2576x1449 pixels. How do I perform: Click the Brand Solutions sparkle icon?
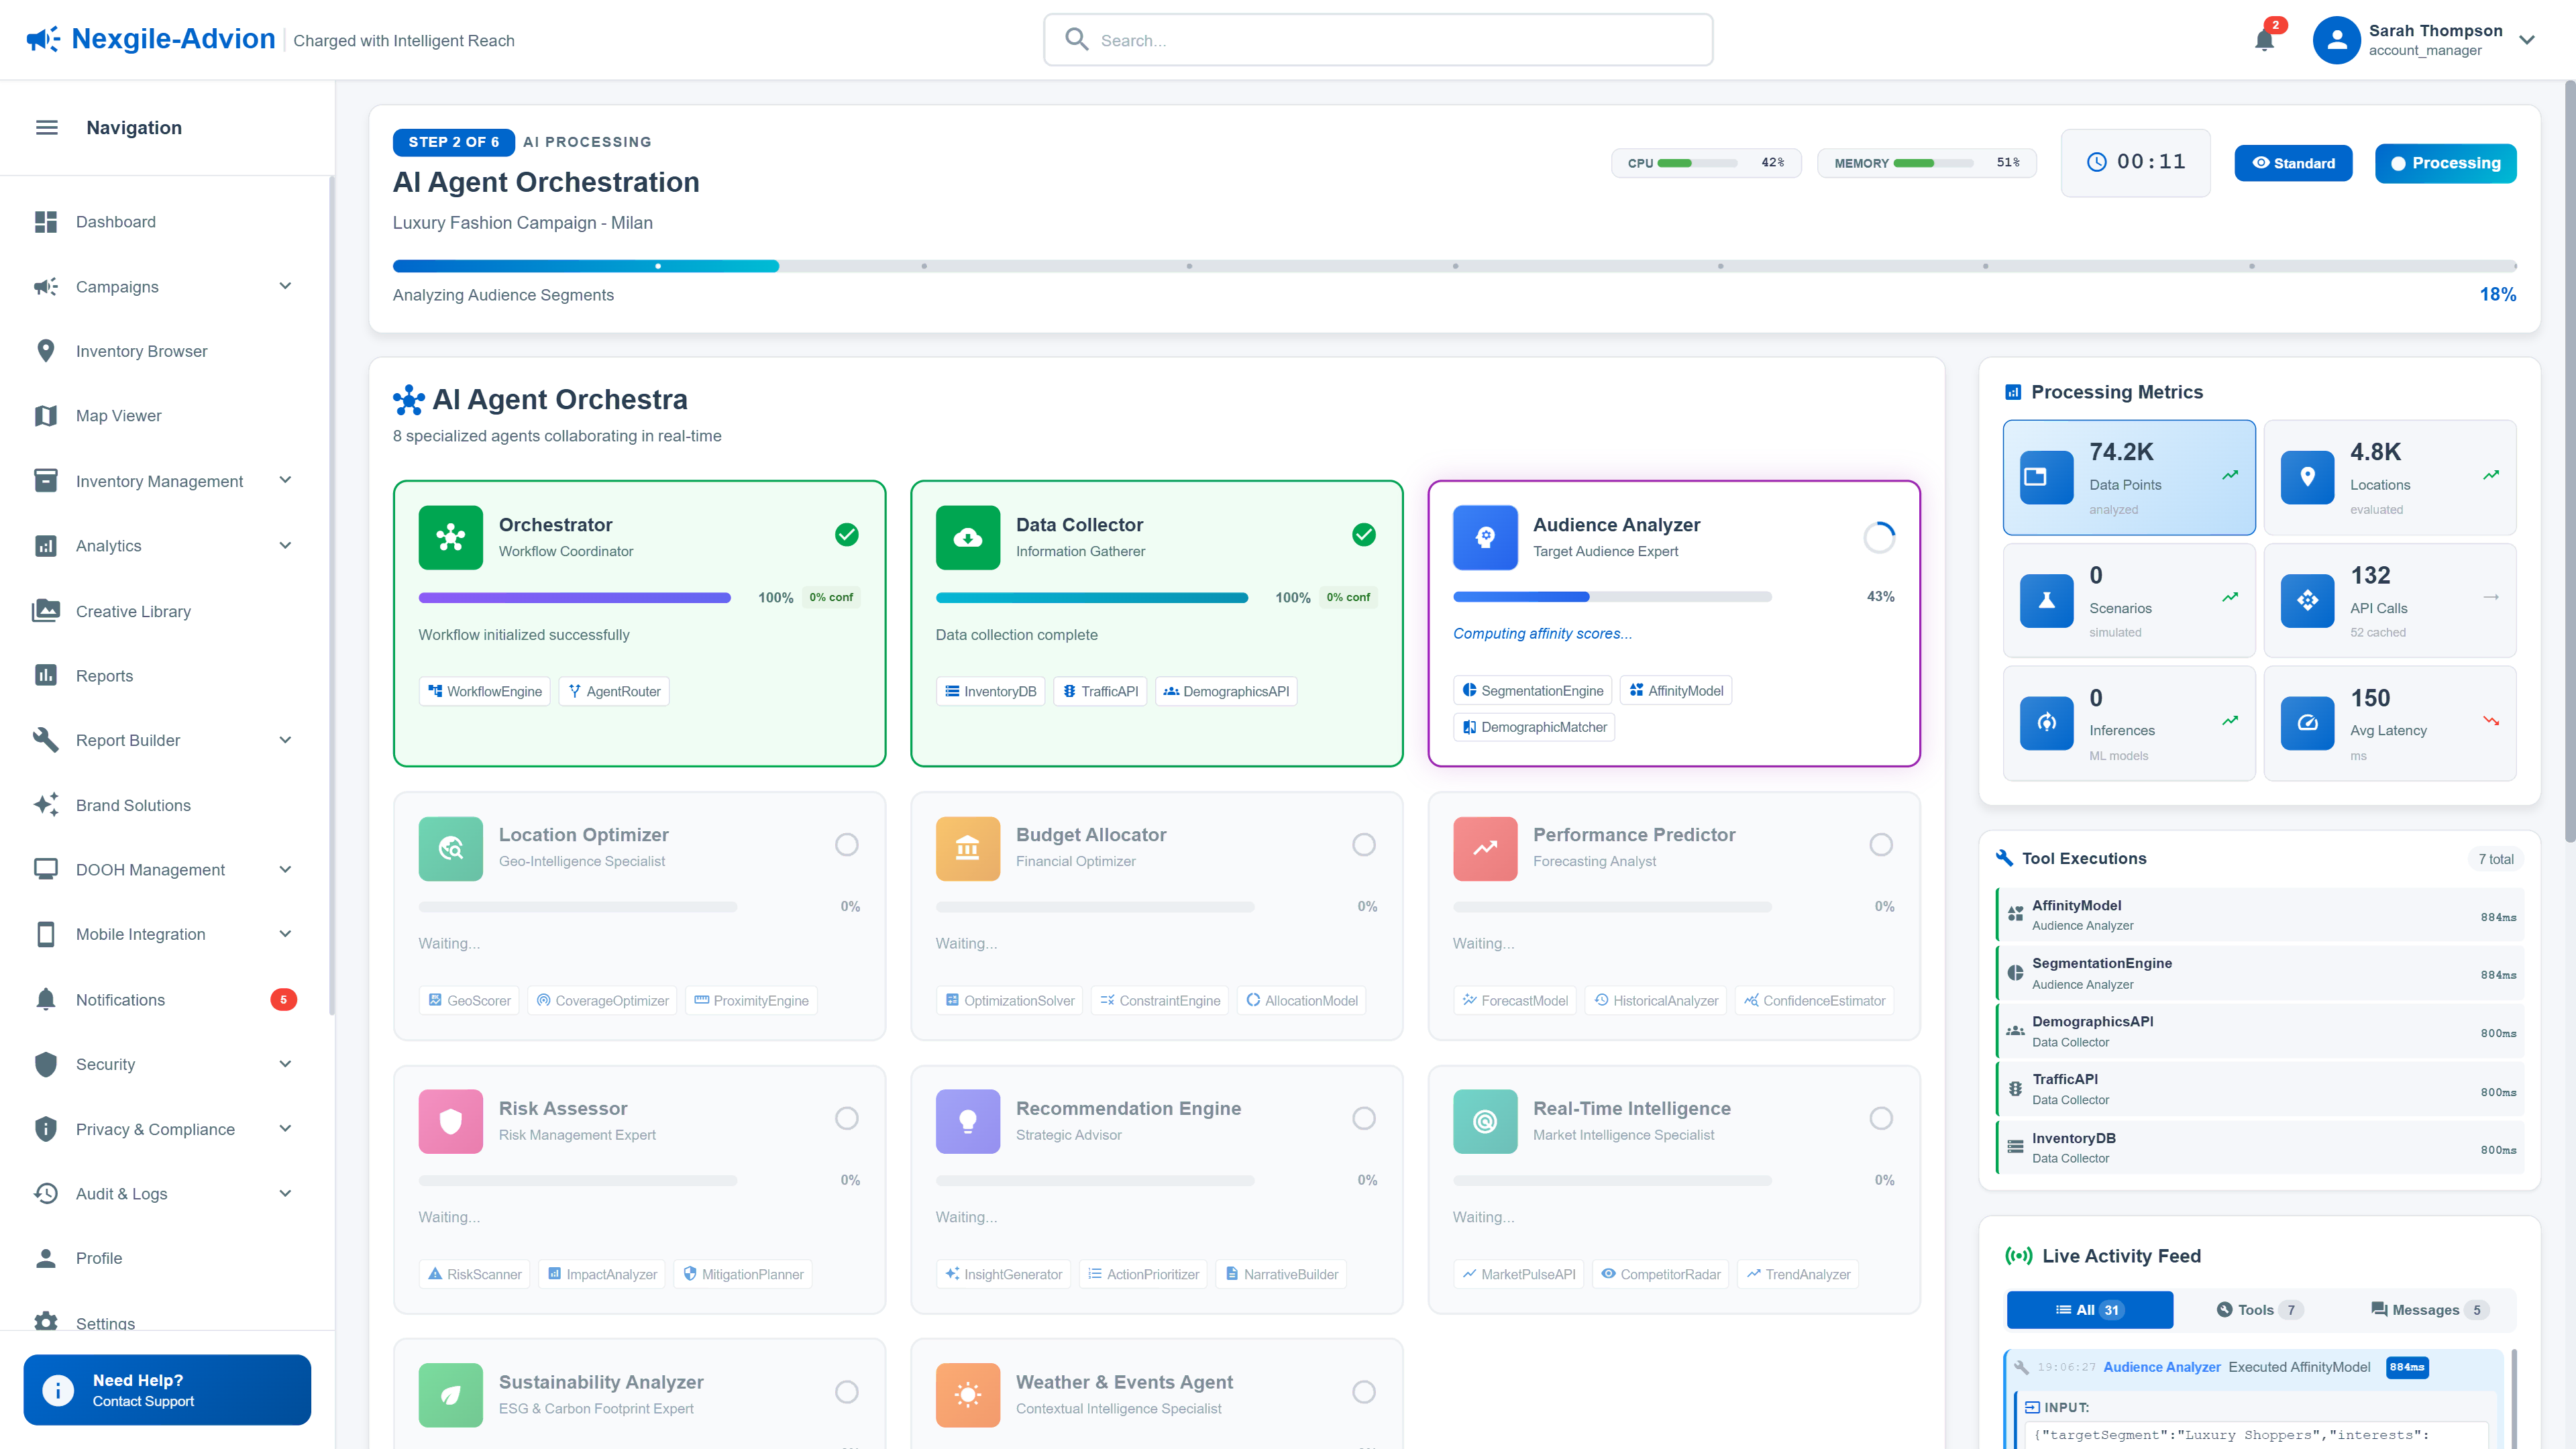pos(46,804)
